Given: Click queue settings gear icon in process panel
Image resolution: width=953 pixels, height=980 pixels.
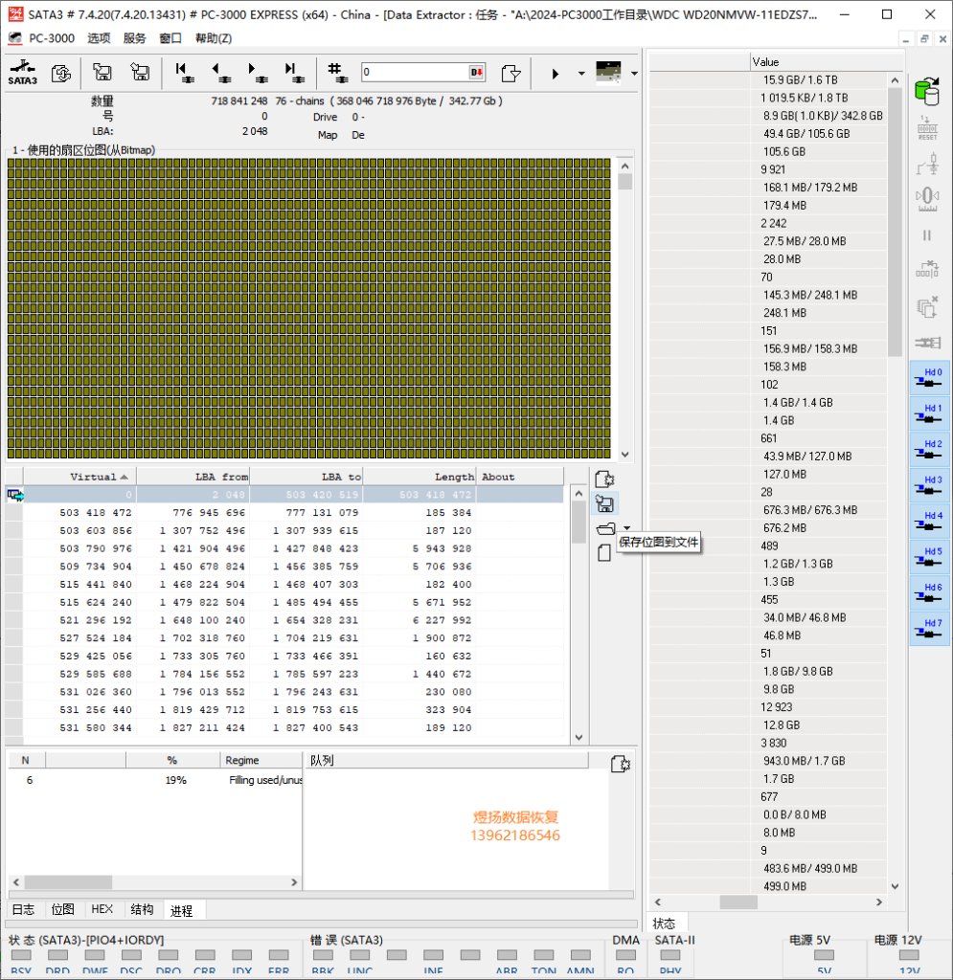Looking at the screenshot, I should tap(621, 763).
